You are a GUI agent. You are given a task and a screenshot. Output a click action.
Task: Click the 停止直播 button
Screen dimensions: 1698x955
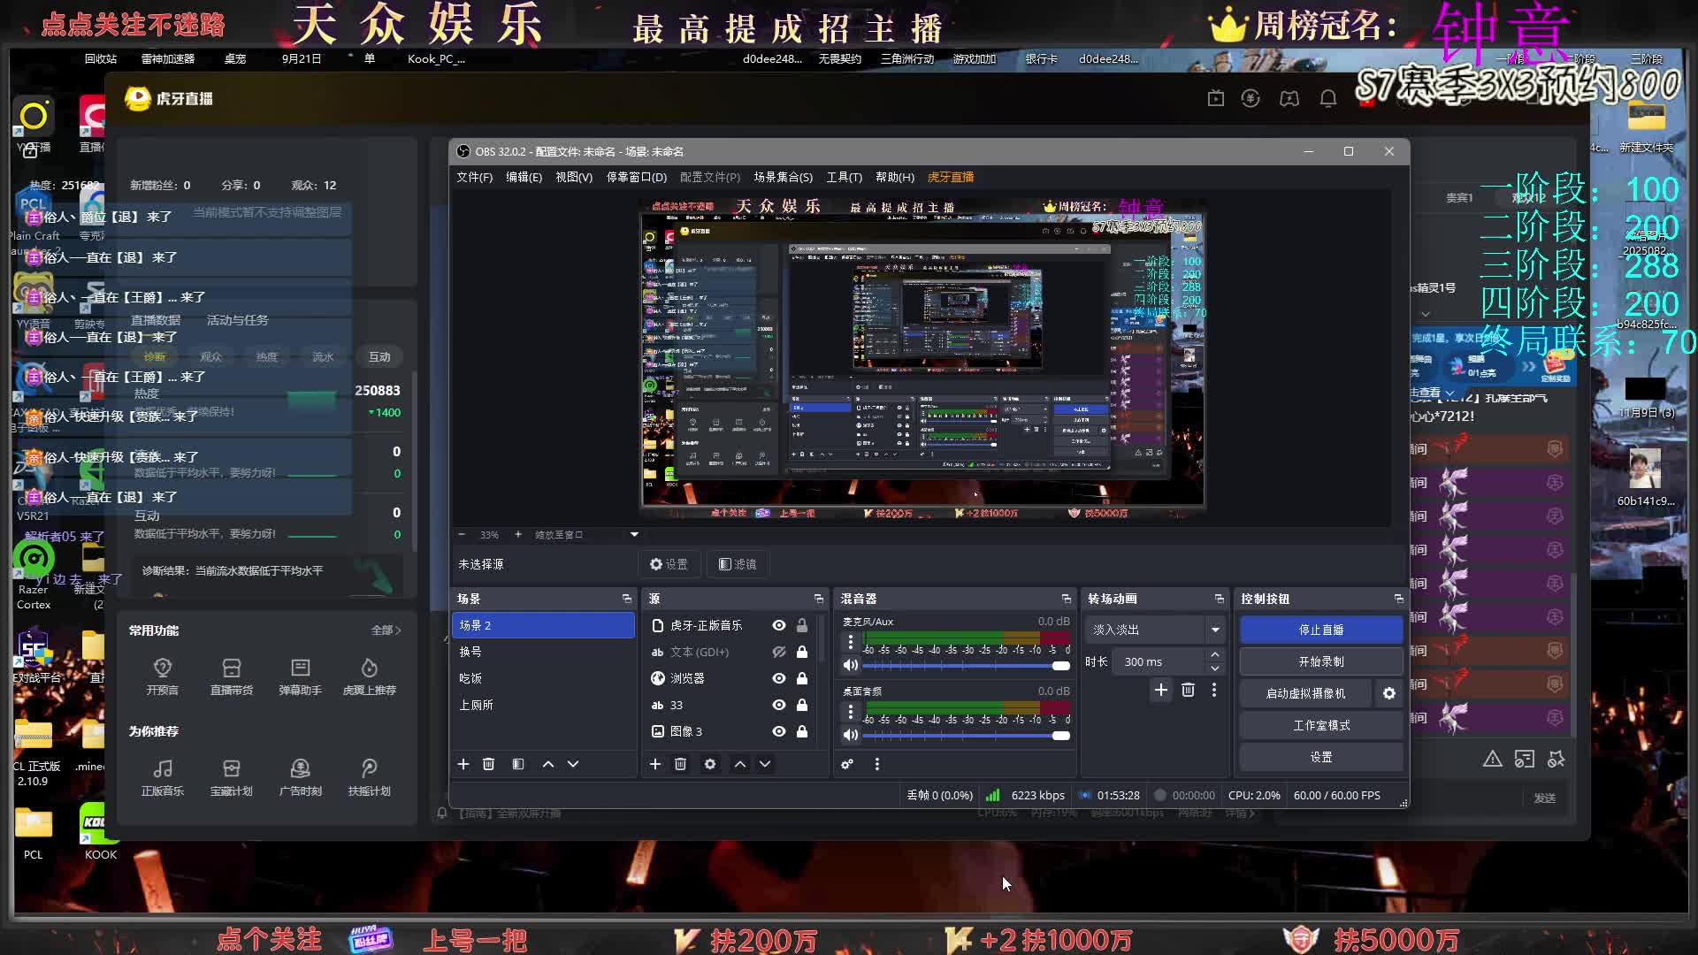[1320, 630]
